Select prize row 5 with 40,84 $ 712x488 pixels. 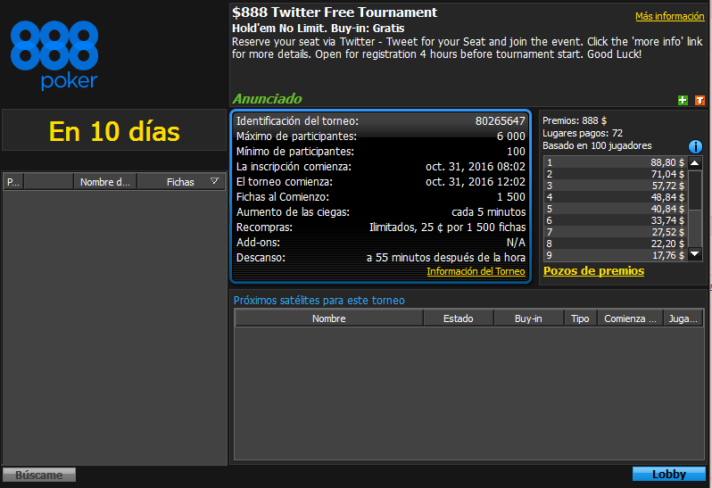pyautogui.click(x=616, y=209)
